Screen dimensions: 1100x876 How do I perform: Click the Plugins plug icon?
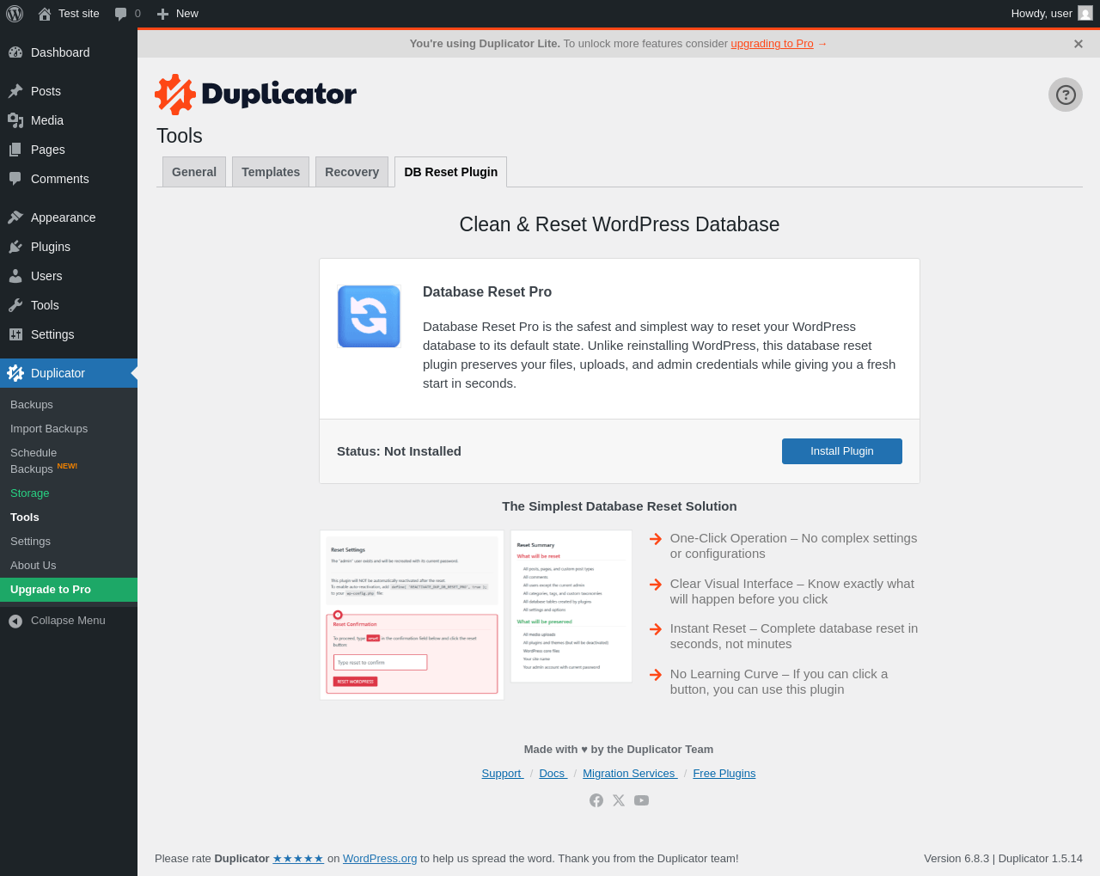(x=15, y=247)
